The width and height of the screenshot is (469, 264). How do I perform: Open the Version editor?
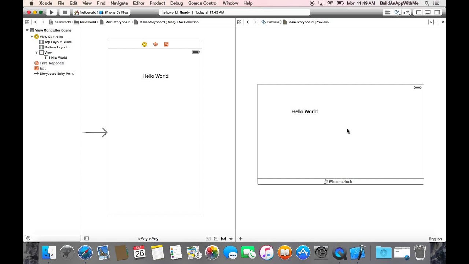tap(406, 12)
